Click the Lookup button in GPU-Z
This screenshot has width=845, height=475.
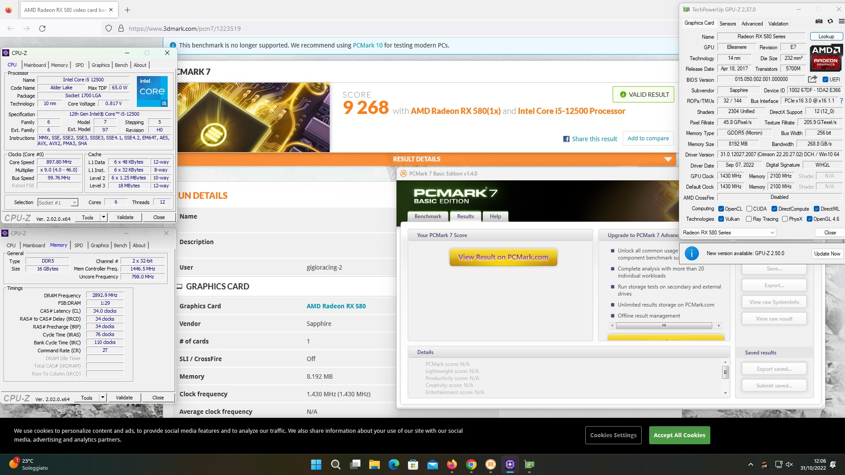click(x=826, y=37)
